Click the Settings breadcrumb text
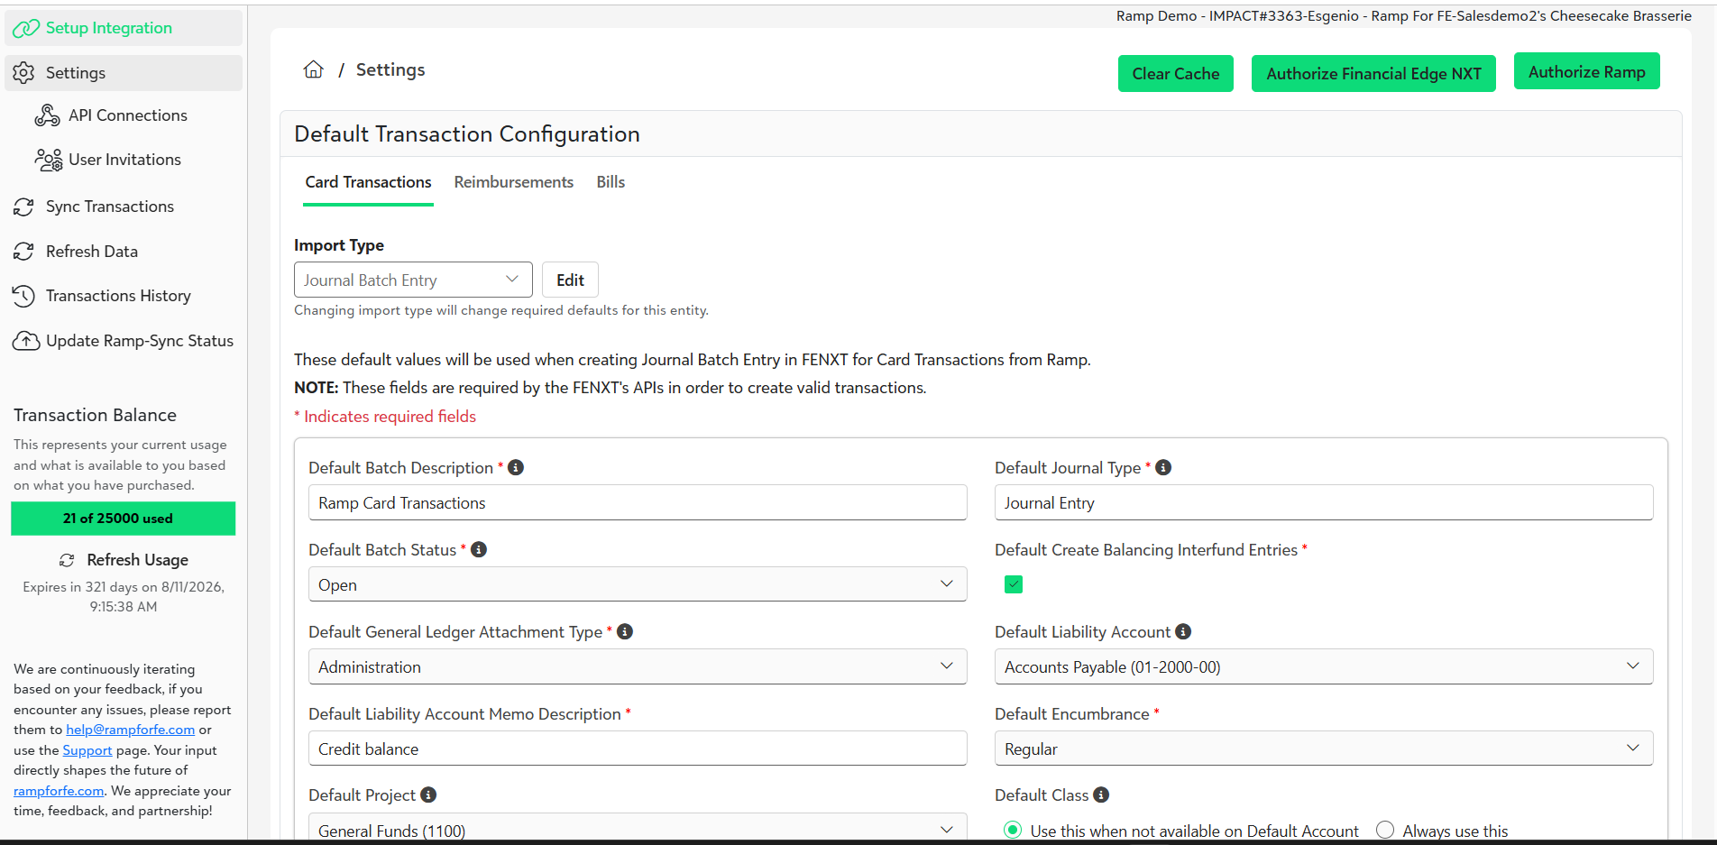The image size is (1717, 845). point(390,69)
